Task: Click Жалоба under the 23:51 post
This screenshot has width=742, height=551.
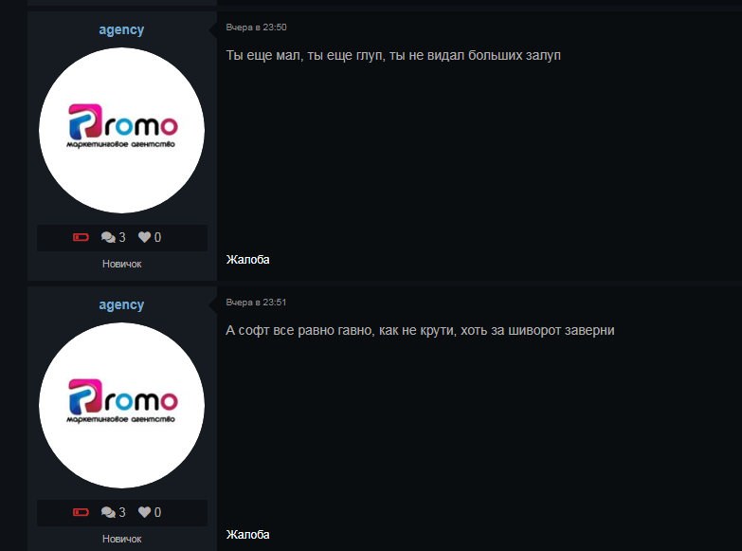Action: point(247,535)
